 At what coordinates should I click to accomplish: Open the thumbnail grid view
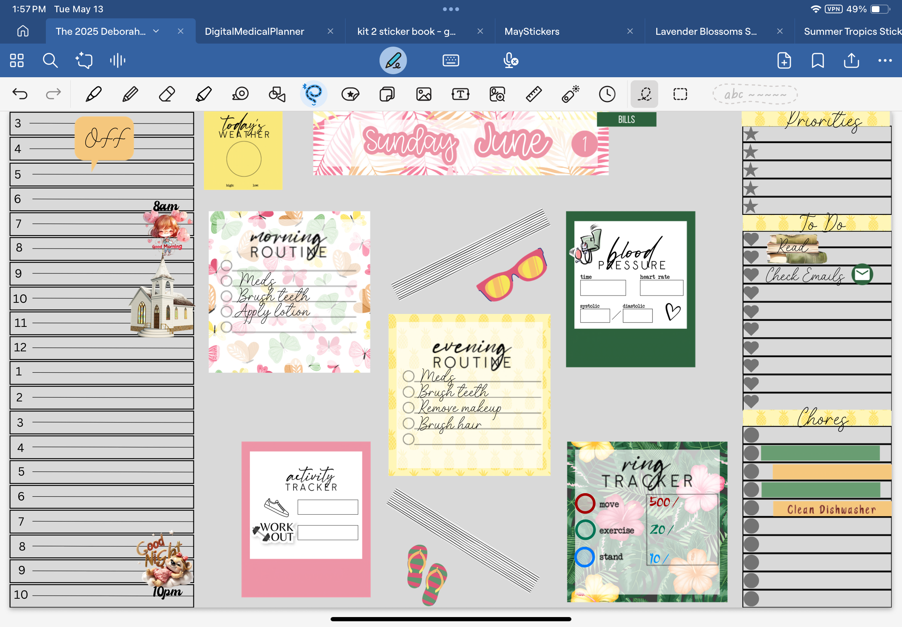pos(16,60)
